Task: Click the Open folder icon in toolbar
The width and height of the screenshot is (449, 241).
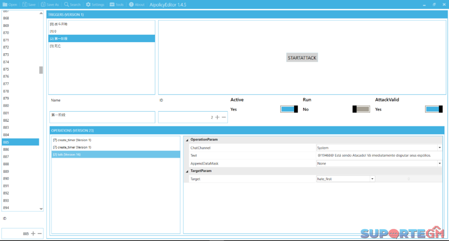Action: pyautogui.click(x=4, y=4)
